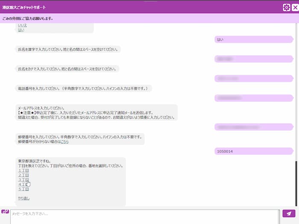
Task: Click the user's はい reply bubble
Action: click(x=254, y=39)
